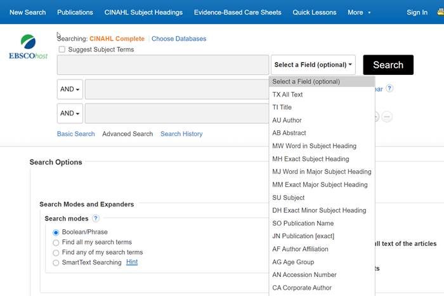Click the folder icon in top bar
This screenshot has width=444, height=296.
point(441,12)
